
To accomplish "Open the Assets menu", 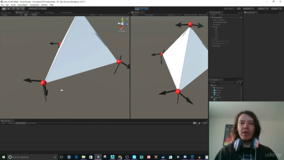I will [x=13, y=5].
